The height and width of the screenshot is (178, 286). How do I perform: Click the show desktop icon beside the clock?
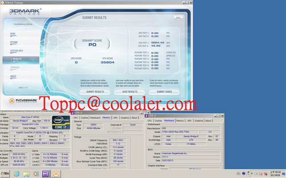[284, 174]
